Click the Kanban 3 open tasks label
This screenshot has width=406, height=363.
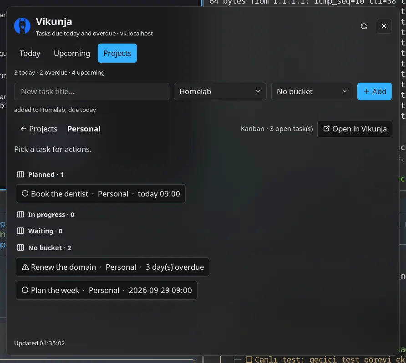coord(277,129)
